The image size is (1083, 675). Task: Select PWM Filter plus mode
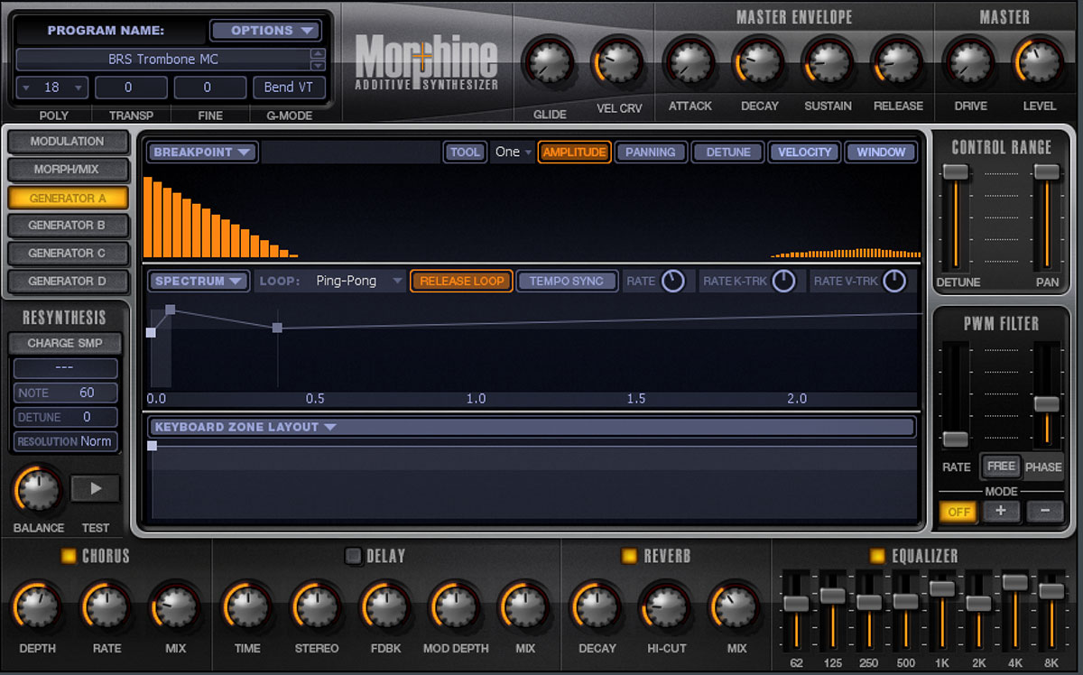[1001, 511]
